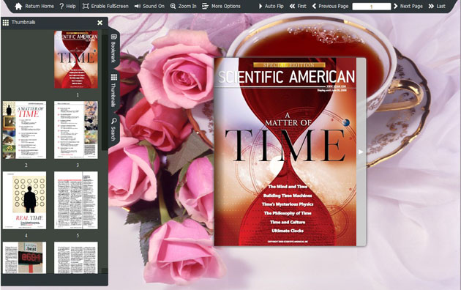Switch to the Bookmark side tab
461x290 pixels.
[113, 48]
